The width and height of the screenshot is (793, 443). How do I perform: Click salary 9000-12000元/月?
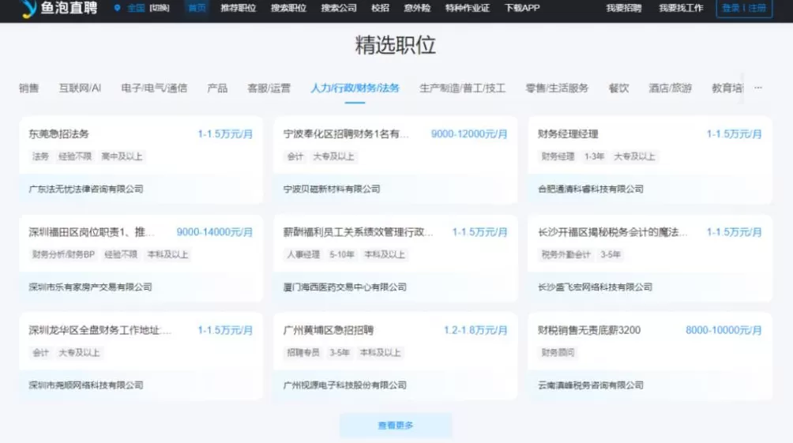pos(469,134)
